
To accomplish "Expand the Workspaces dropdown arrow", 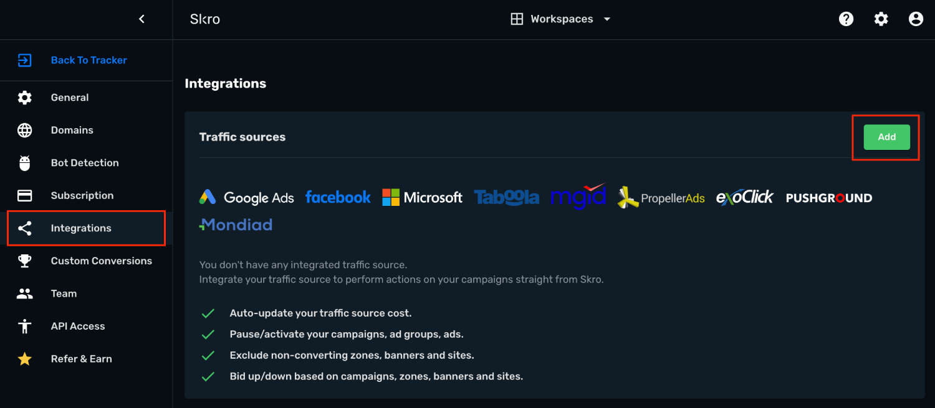I will pos(607,19).
